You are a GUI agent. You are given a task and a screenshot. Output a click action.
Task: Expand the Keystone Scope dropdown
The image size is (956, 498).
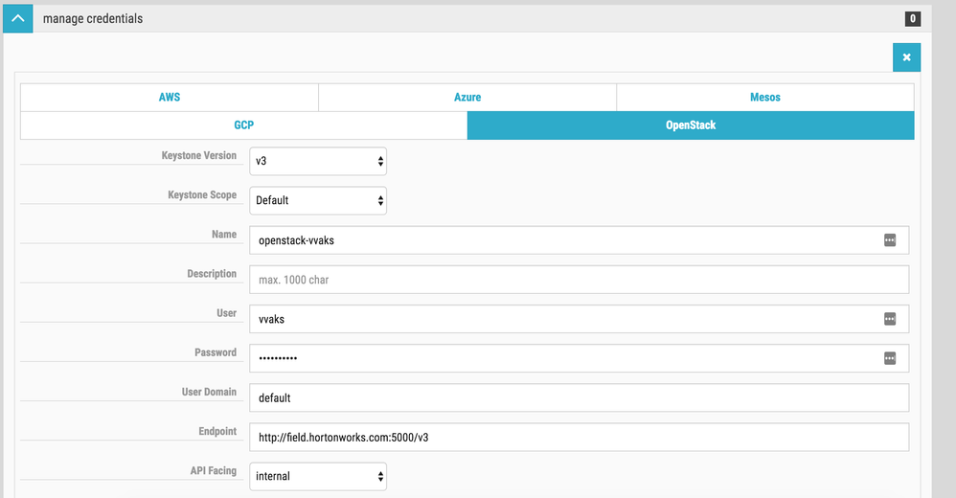click(x=318, y=200)
